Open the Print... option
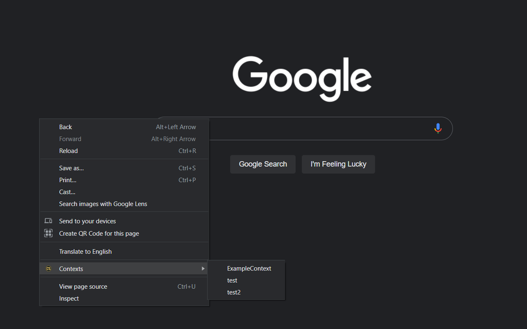 [124, 180]
